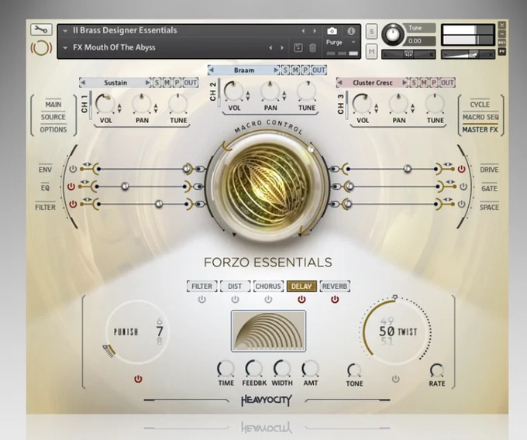Switch to the OPTIONS page

pos(53,129)
